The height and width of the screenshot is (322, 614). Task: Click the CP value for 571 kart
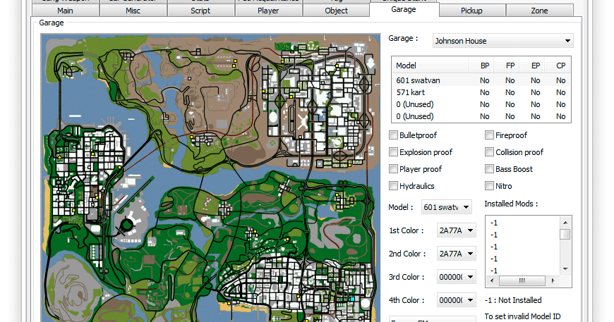(x=561, y=92)
